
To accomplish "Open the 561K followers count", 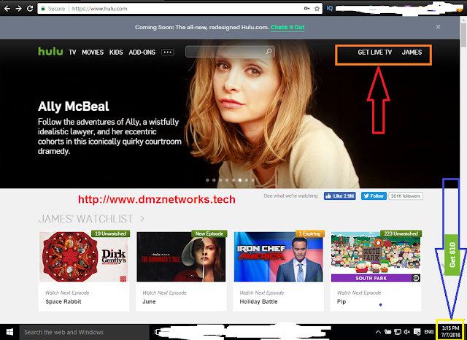I will point(406,196).
